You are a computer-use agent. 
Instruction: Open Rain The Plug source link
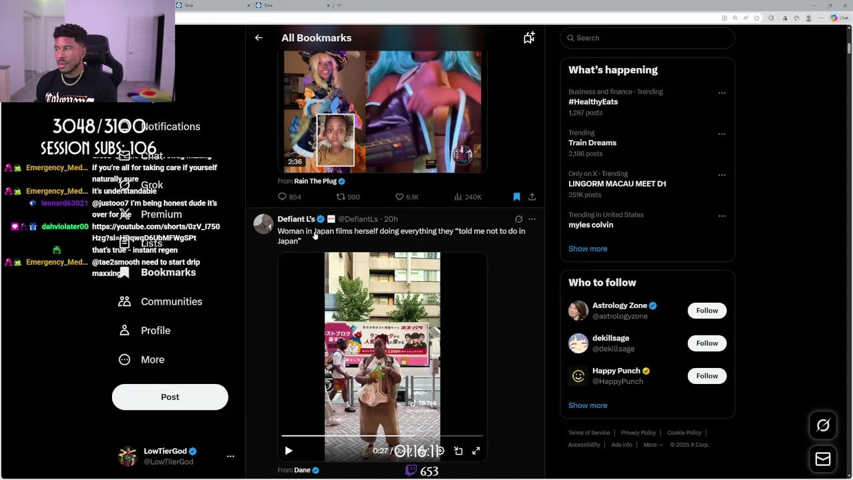[315, 181]
